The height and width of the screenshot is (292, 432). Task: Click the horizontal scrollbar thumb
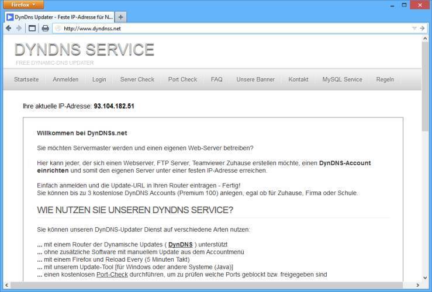[x=206, y=285]
